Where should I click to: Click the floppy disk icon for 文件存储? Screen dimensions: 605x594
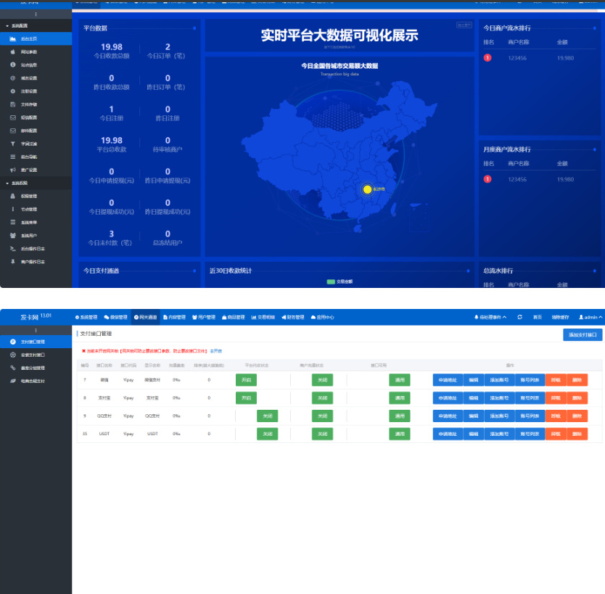click(13, 104)
